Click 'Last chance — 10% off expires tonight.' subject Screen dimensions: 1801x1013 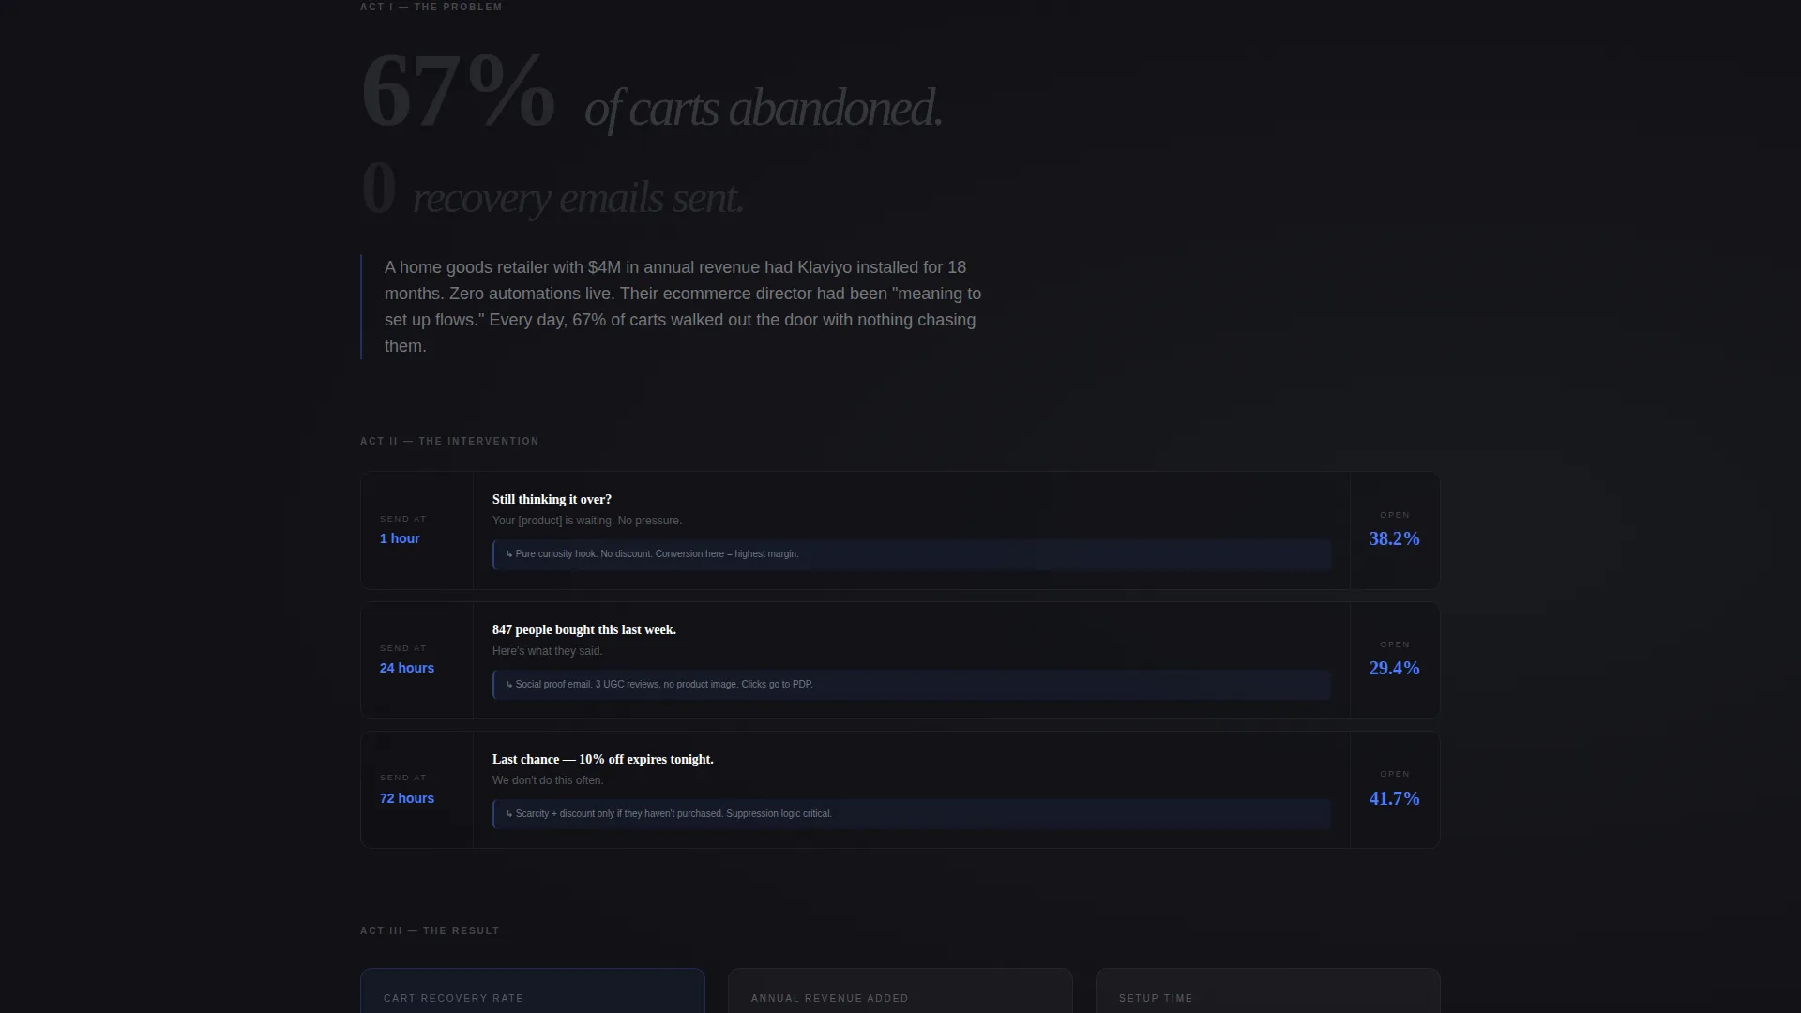coord(602,759)
